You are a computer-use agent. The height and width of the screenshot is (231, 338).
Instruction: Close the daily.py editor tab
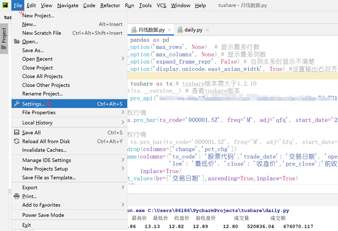click(207, 30)
